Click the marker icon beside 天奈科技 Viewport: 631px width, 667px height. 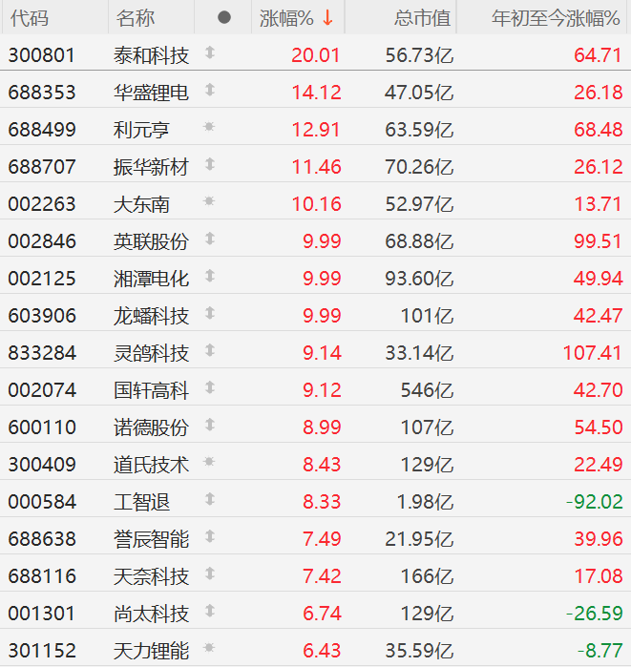click(210, 573)
